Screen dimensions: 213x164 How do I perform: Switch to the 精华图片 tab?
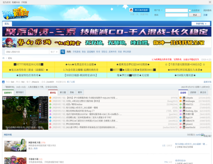(x=20, y=92)
